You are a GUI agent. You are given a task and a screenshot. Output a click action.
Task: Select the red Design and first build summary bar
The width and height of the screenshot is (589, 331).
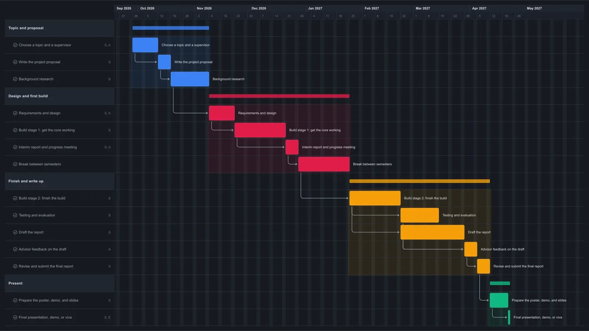click(x=279, y=96)
